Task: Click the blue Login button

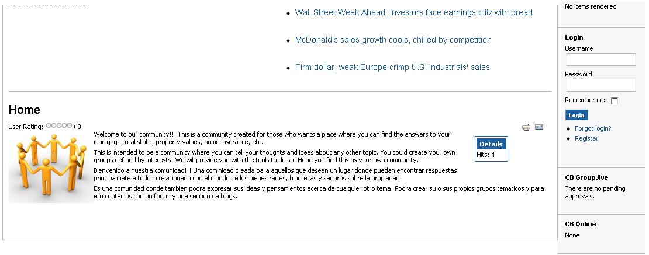Action: [576, 115]
